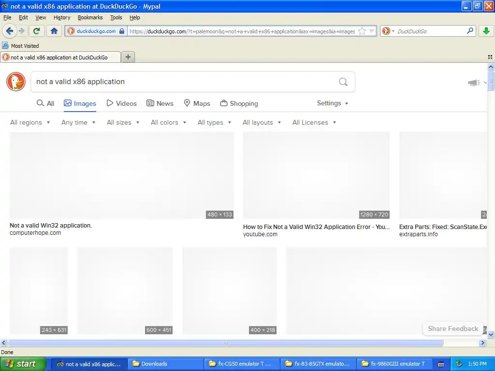Click the DuckDuckGo search query field
The width and height of the screenshot is (495, 371).
point(185,82)
